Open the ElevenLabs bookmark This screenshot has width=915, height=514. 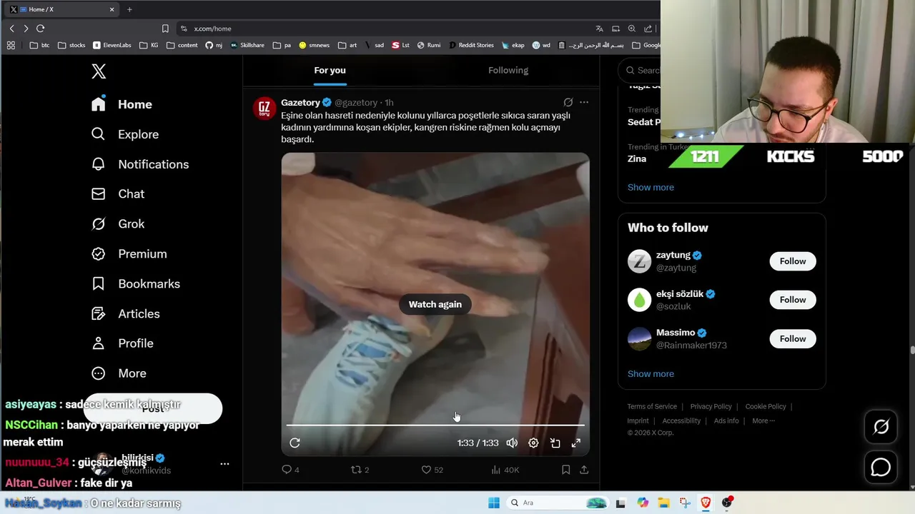tap(112, 45)
